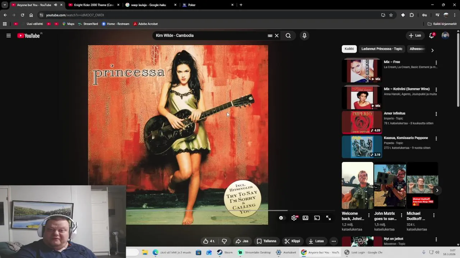Start voice search with microphone
Viewport: 460px width, 258px height.
pos(304,35)
